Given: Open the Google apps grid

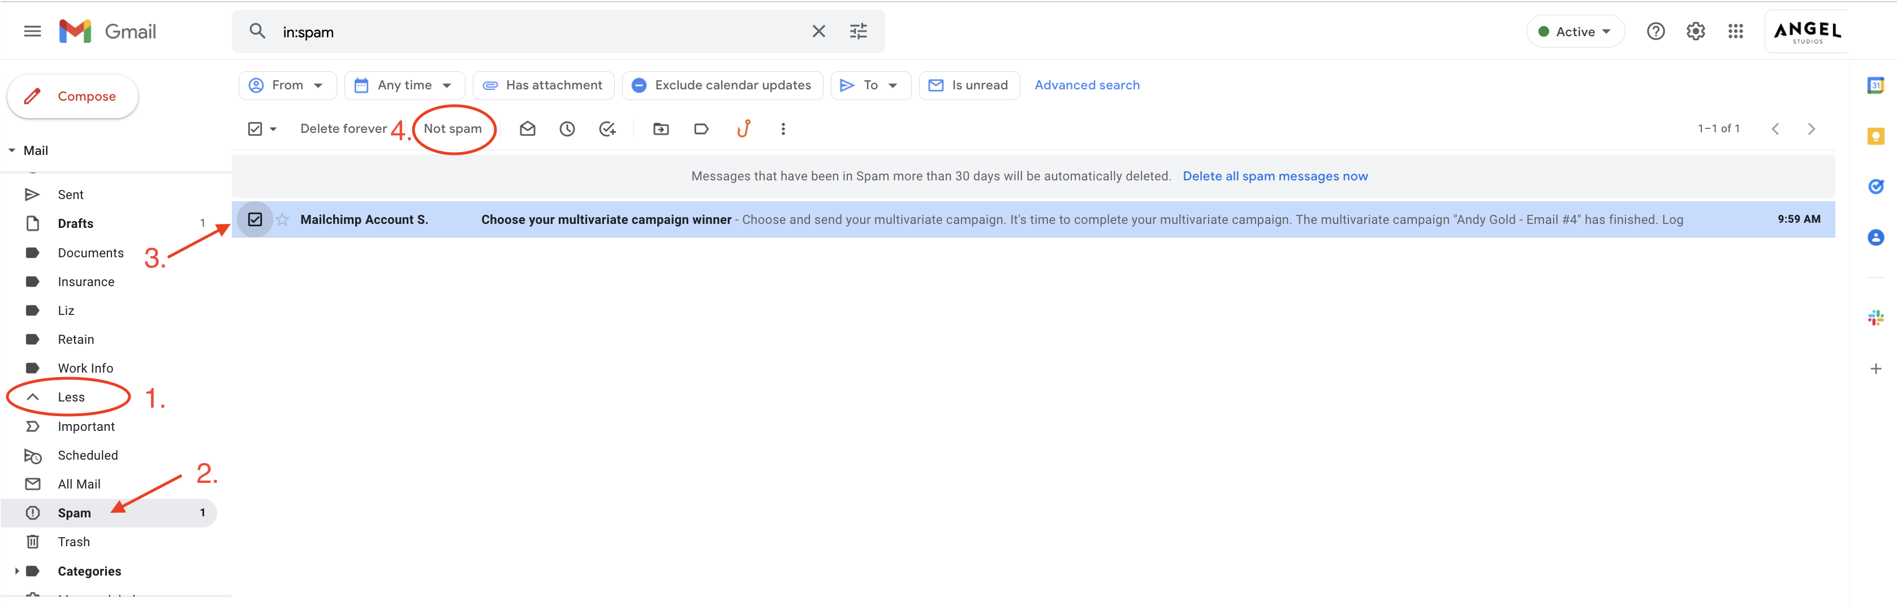Looking at the screenshot, I should tap(1735, 31).
